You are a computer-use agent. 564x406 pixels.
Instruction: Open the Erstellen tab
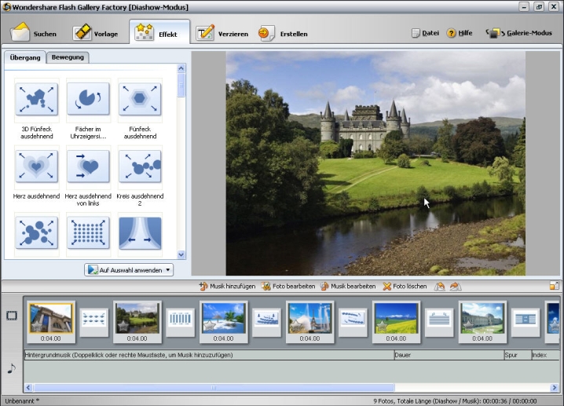coord(284,34)
